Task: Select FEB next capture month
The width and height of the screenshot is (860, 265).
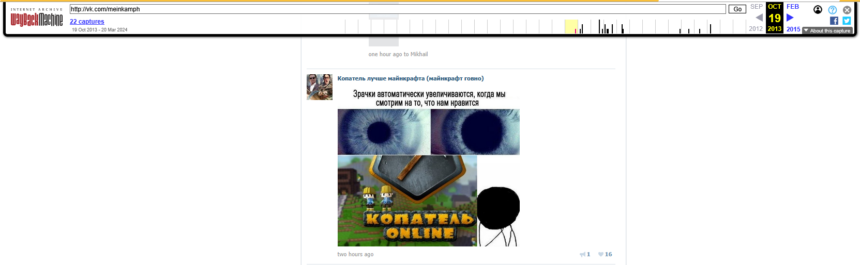Action: tap(793, 7)
